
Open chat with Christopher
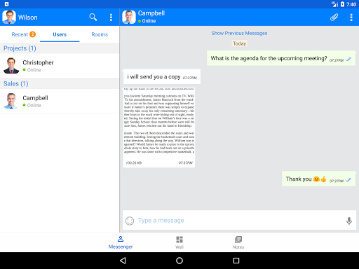coord(60,66)
